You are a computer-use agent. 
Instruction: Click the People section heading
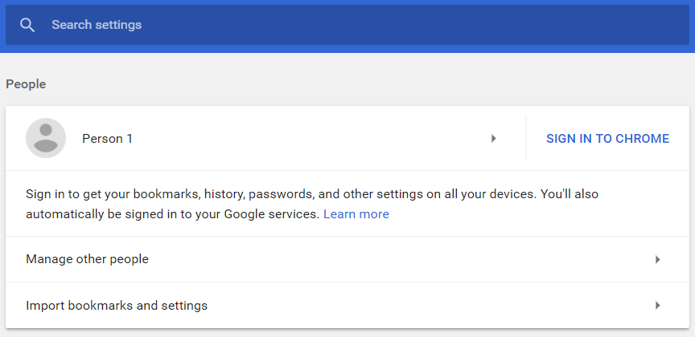(26, 84)
